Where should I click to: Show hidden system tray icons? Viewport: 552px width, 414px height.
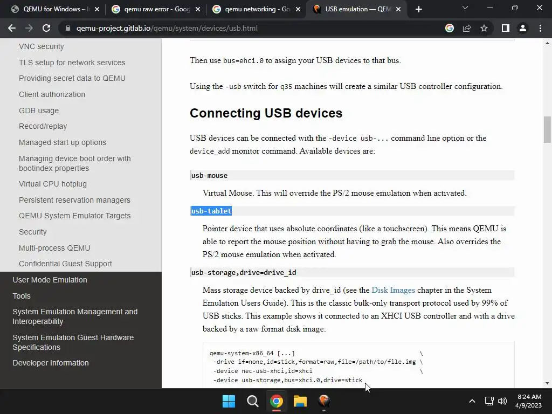[472, 401]
